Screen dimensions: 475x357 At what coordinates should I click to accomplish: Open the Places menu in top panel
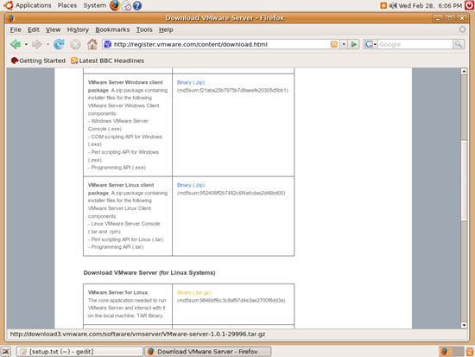(67, 5)
